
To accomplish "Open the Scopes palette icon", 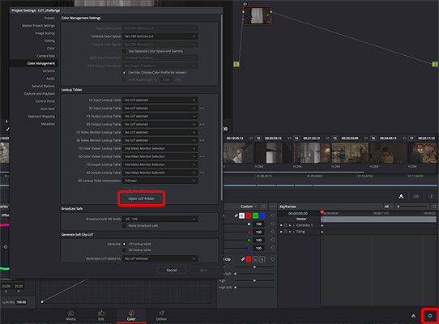I will [x=416, y=196].
